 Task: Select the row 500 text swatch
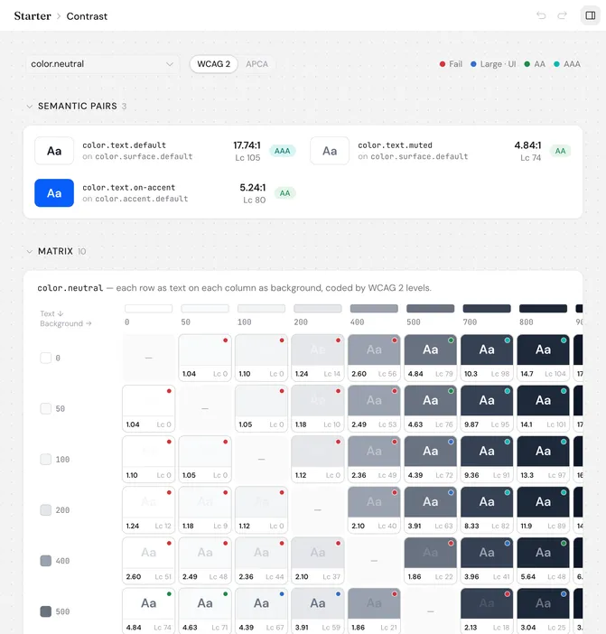point(46,611)
